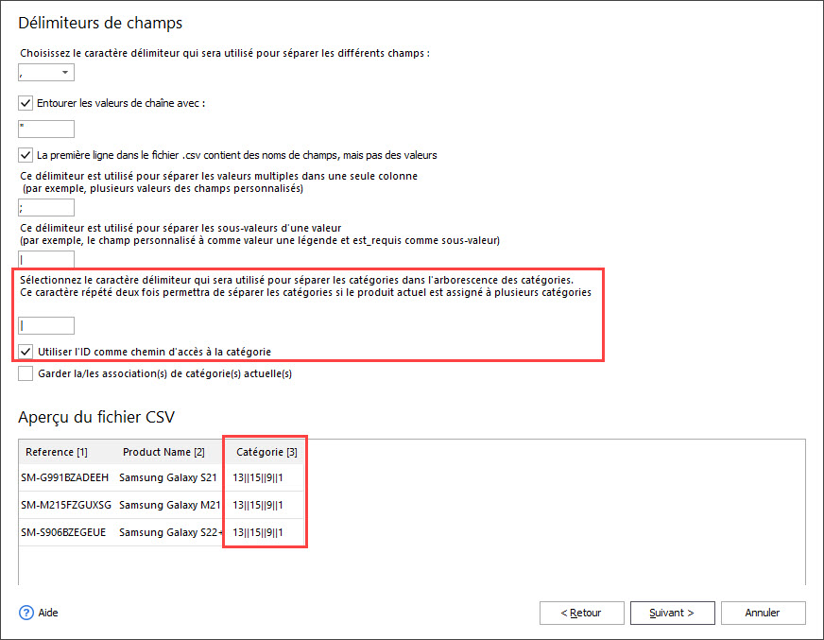The width and height of the screenshot is (824, 640).
Task: Select cell 'Samsung Galaxy M21'
Action: [x=170, y=505]
